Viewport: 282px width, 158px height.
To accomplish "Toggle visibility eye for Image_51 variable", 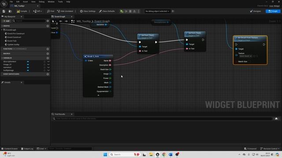I will [x=48, y=65].
